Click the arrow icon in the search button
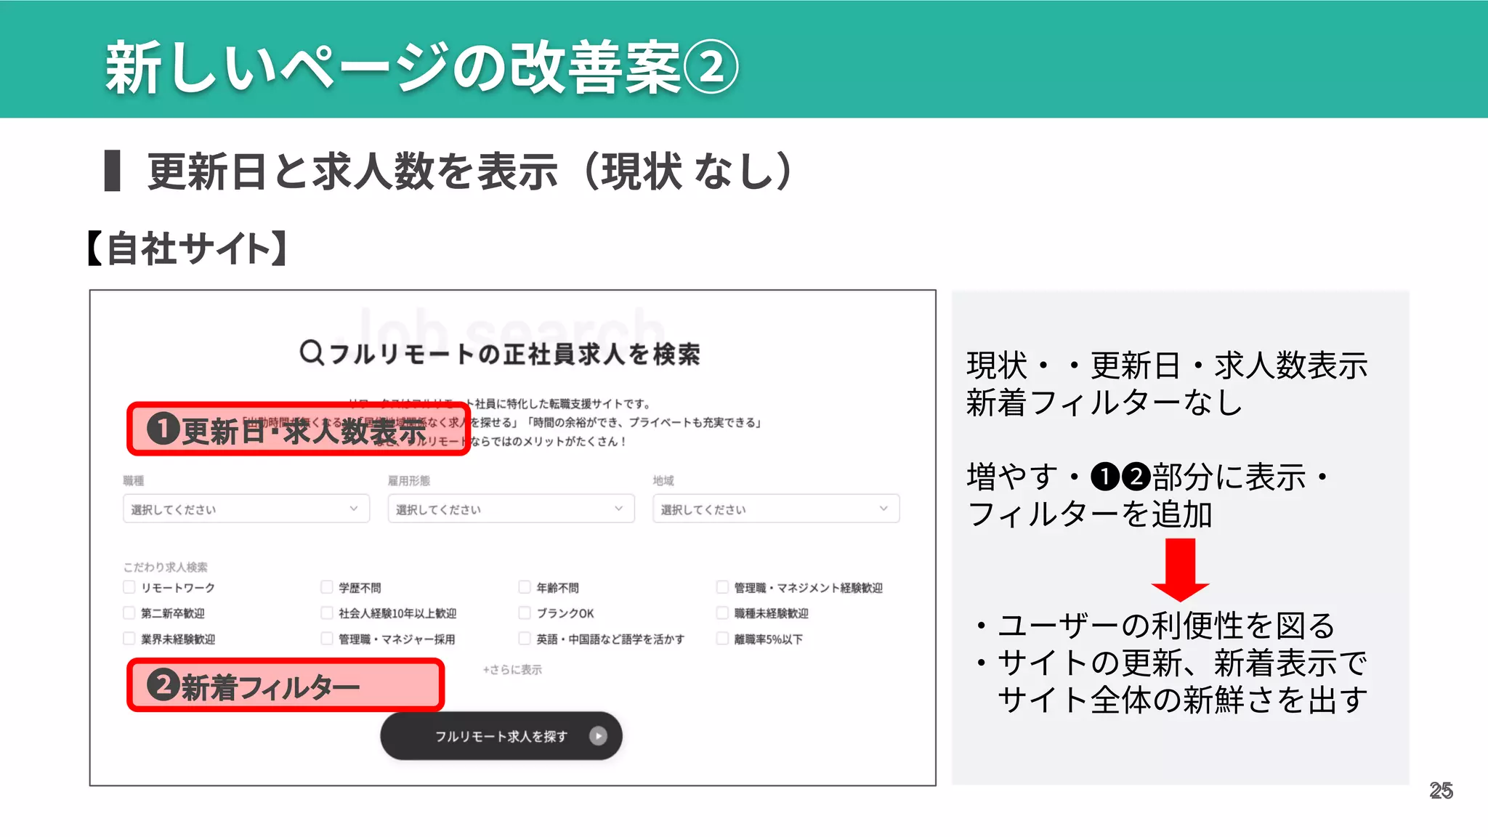Screen dimensions: 1488x837 click(x=598, y=736)
